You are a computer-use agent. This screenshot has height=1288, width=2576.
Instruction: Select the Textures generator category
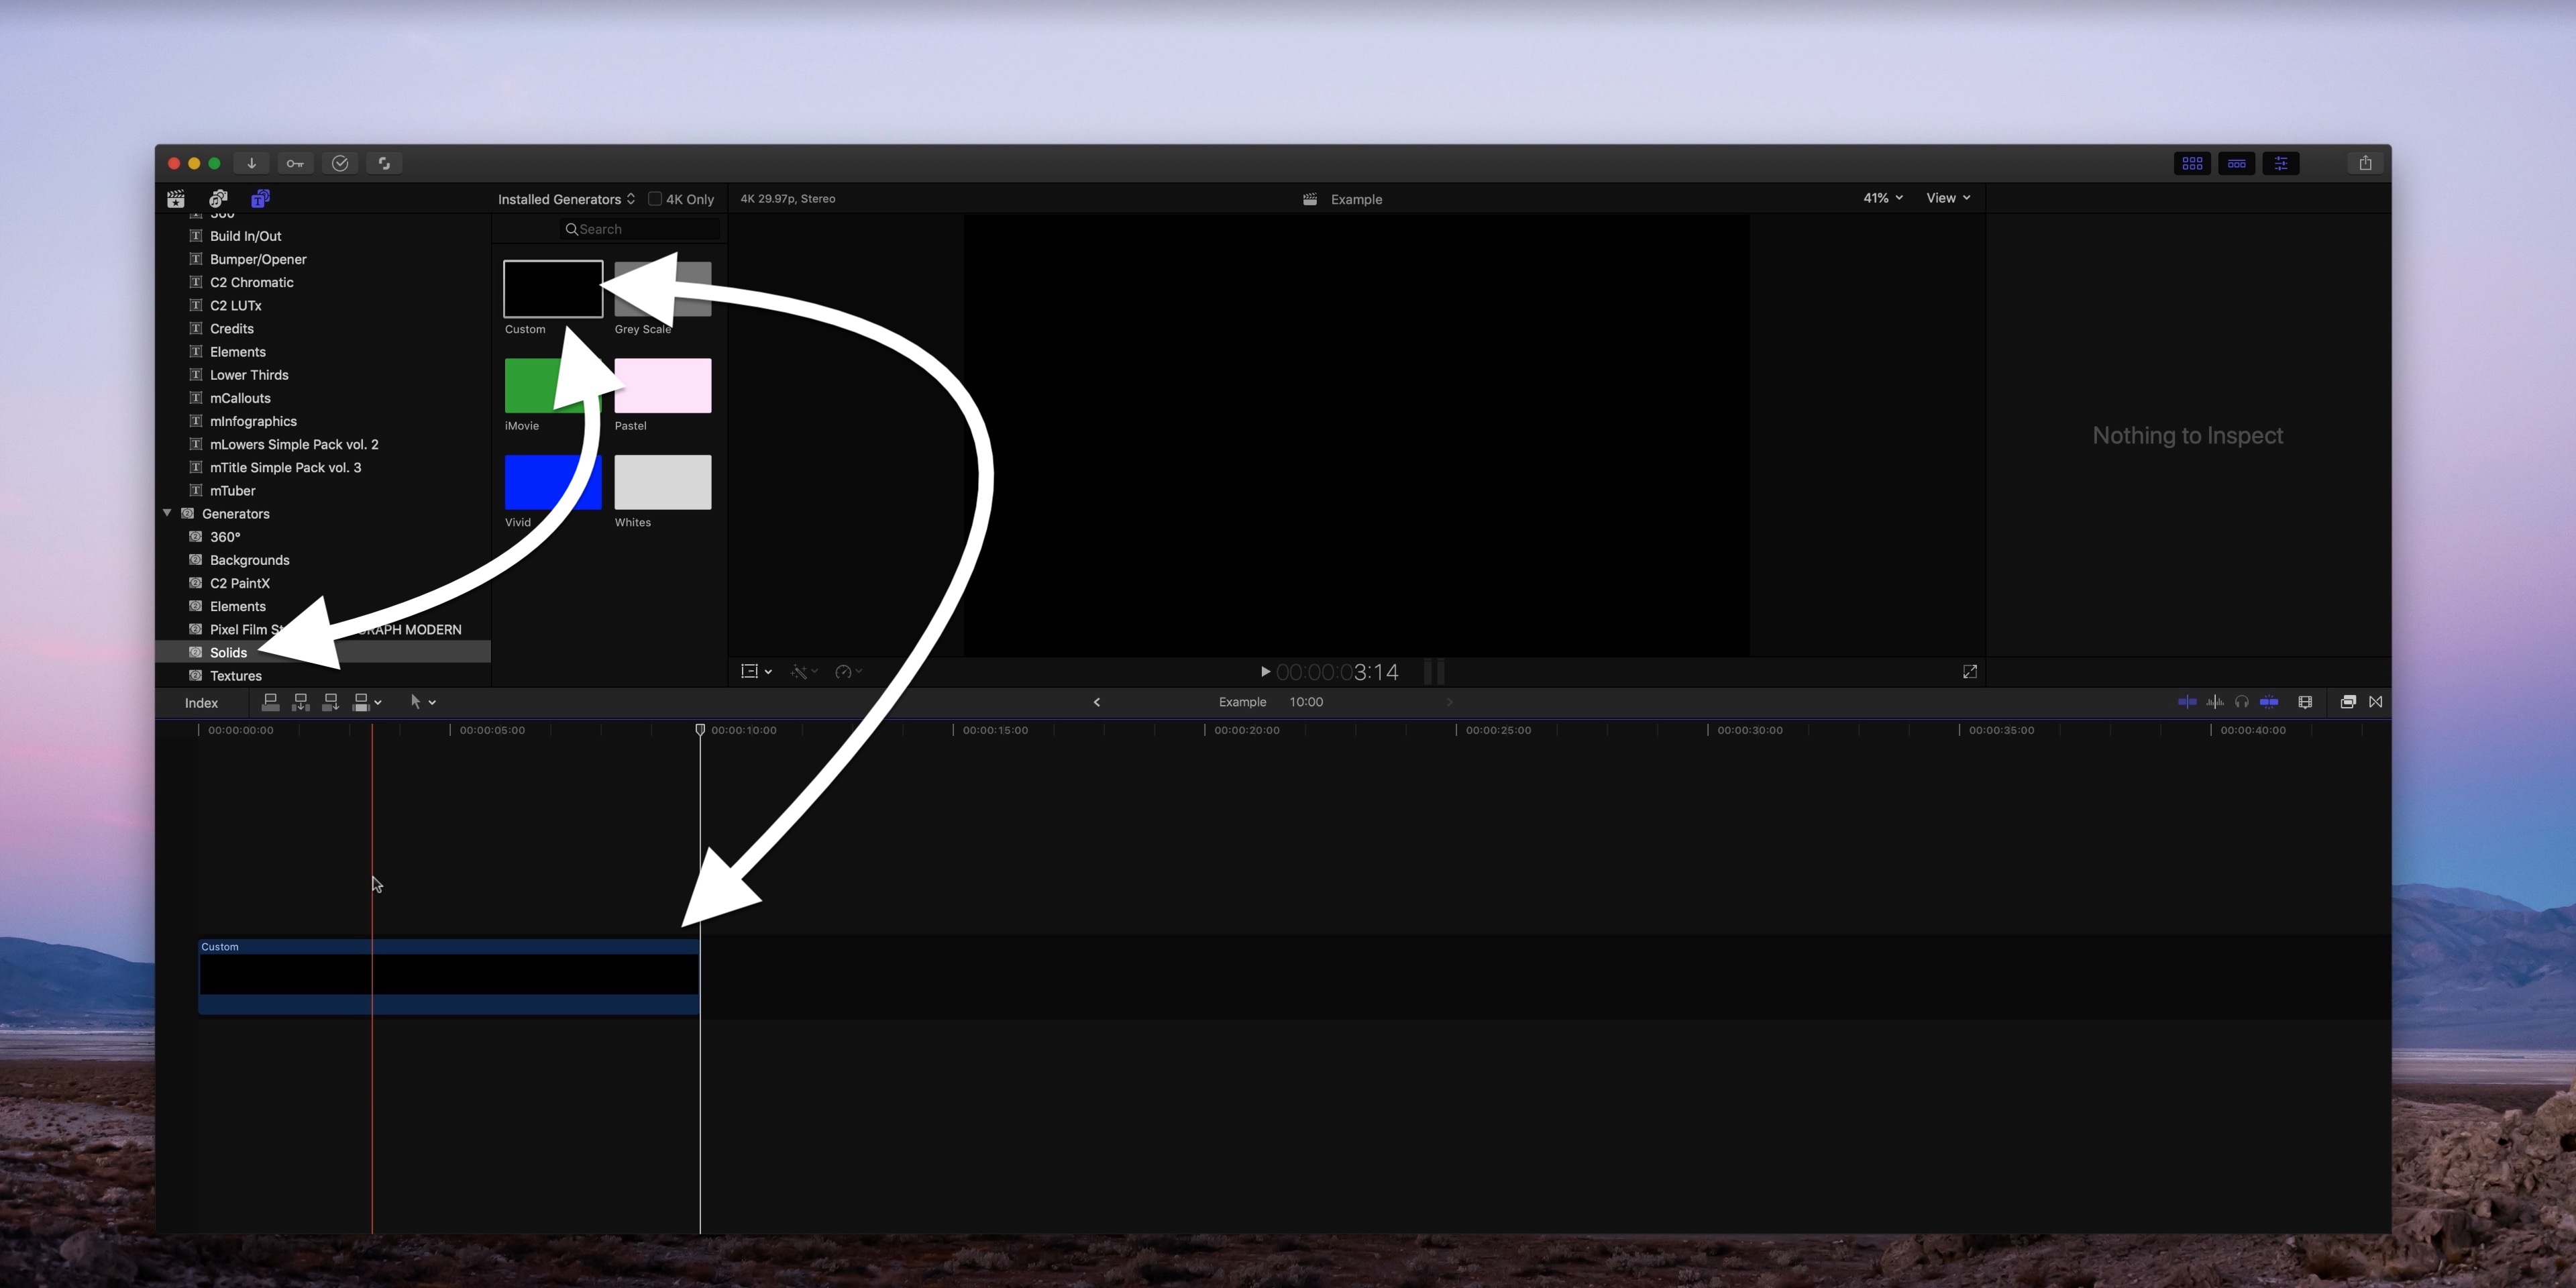(235, 676)
